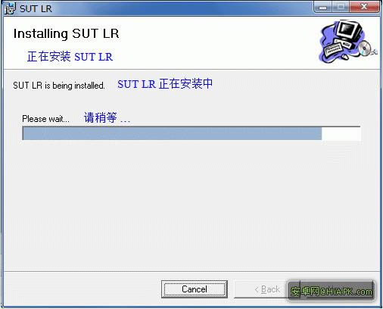Click the greyed-out Back button

click(x=261, y=289)
